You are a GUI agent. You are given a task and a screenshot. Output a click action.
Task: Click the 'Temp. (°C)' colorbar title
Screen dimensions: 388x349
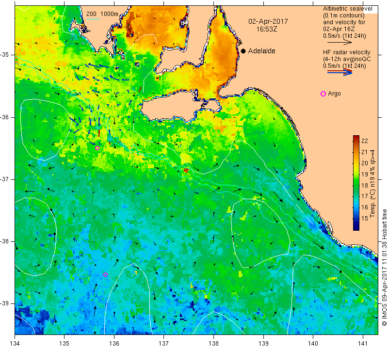click(372, 204)
